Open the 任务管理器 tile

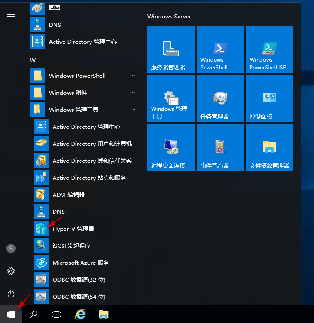tap(220, 99)
